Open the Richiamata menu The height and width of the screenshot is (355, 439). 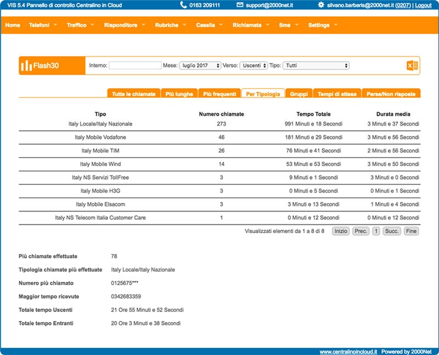(247, 25)
